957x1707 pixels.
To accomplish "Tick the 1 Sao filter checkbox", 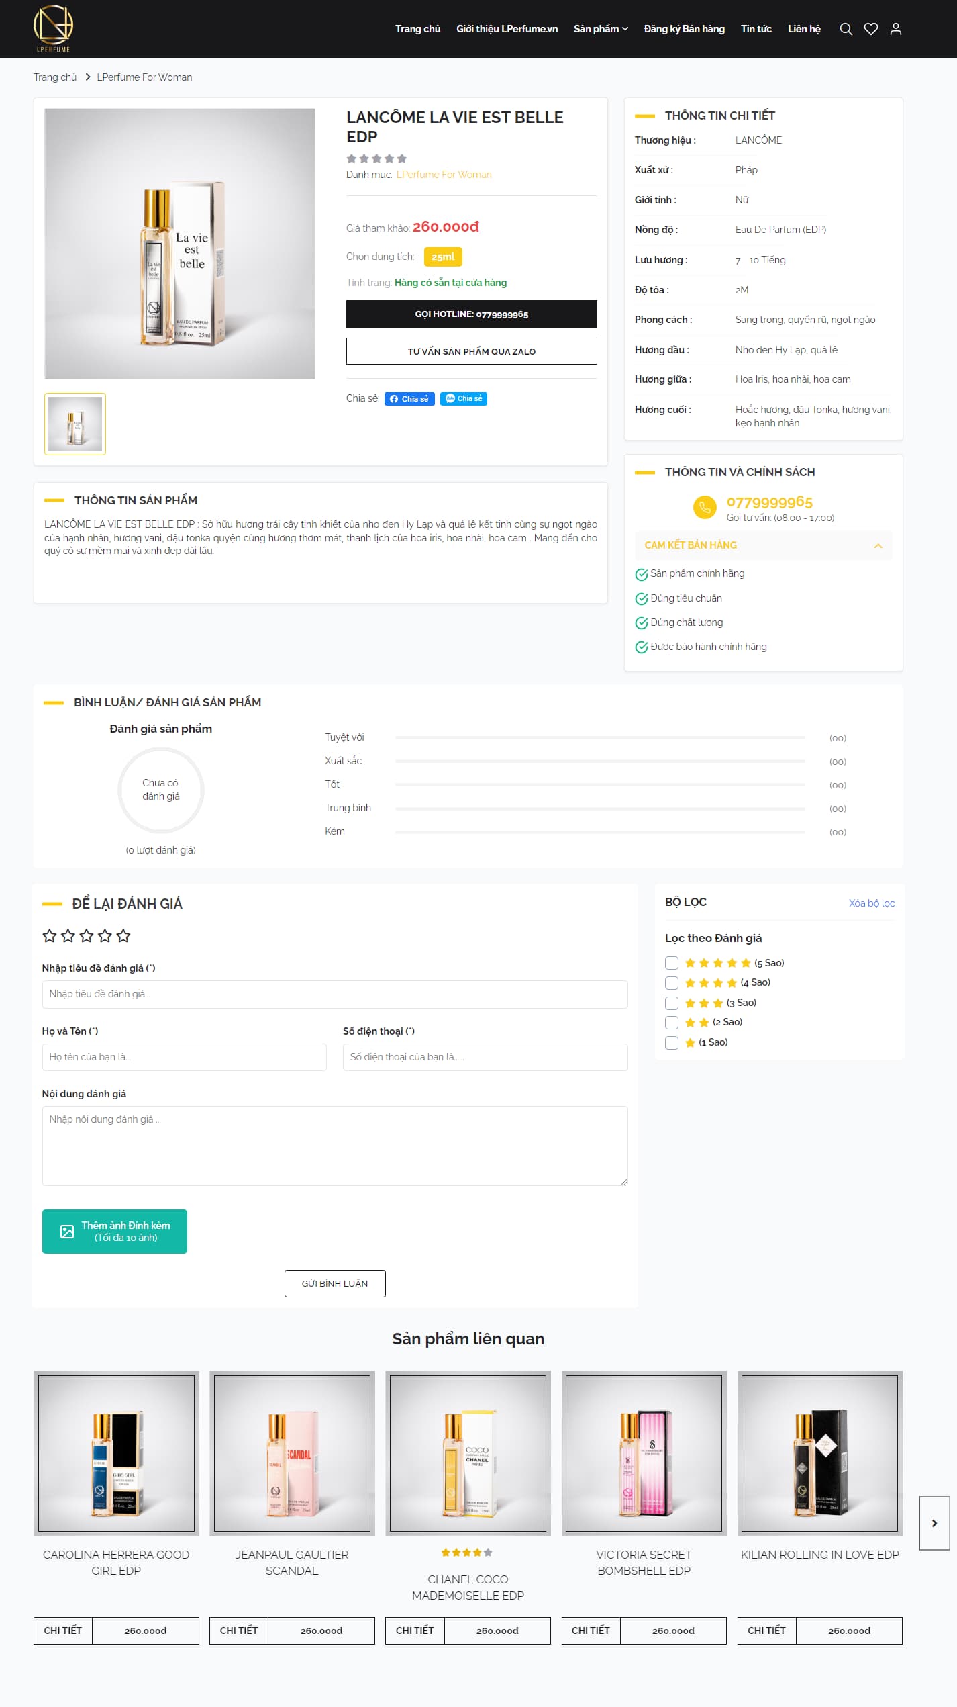I will 672,1042.
